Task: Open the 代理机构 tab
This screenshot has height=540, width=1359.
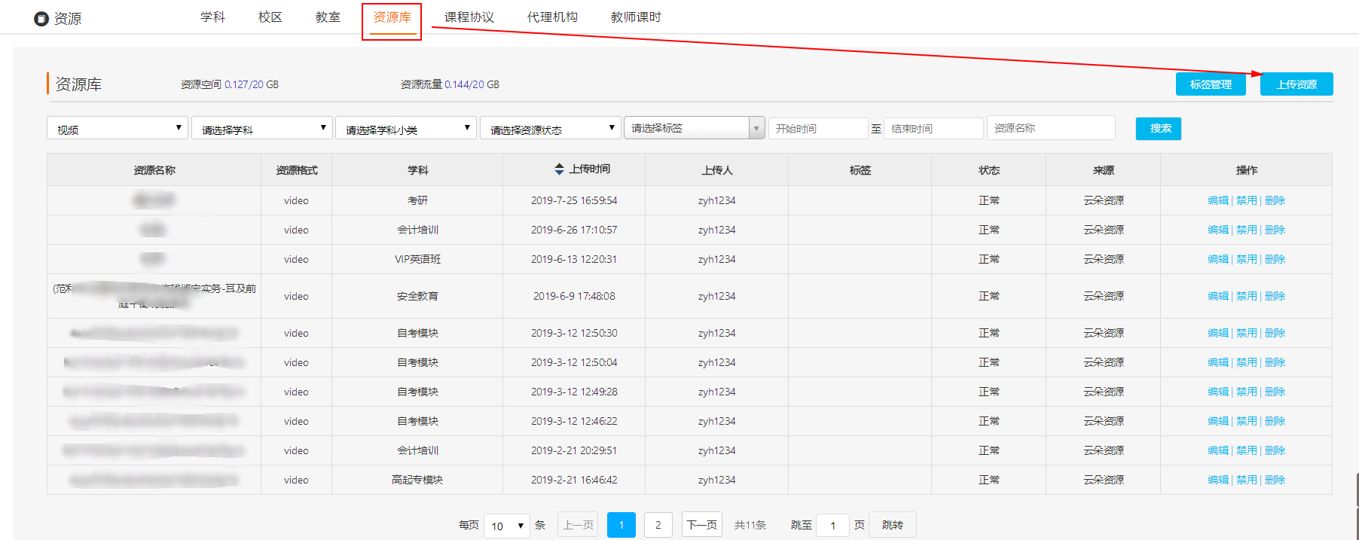Action: pyautogui.click(x=552, y=17)
